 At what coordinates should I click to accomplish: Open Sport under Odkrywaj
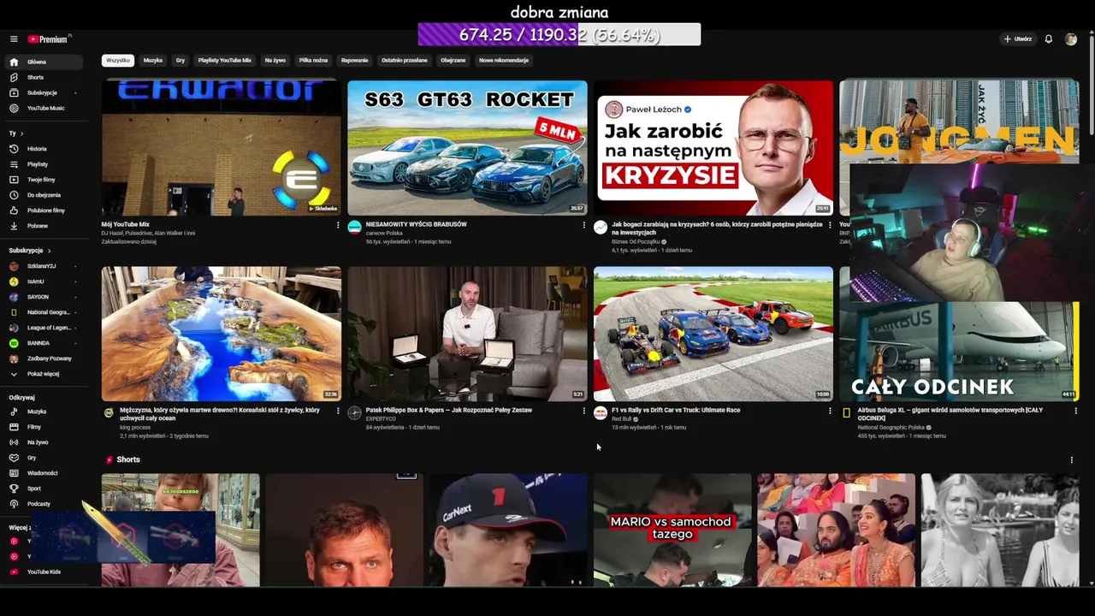click(42, 489)
